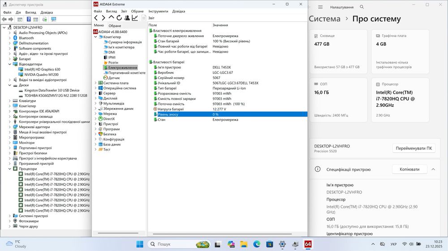Click taskbar Пошук search box
Image resolution: width=448 pixels, height=251 pixels.
coord(179,244)
